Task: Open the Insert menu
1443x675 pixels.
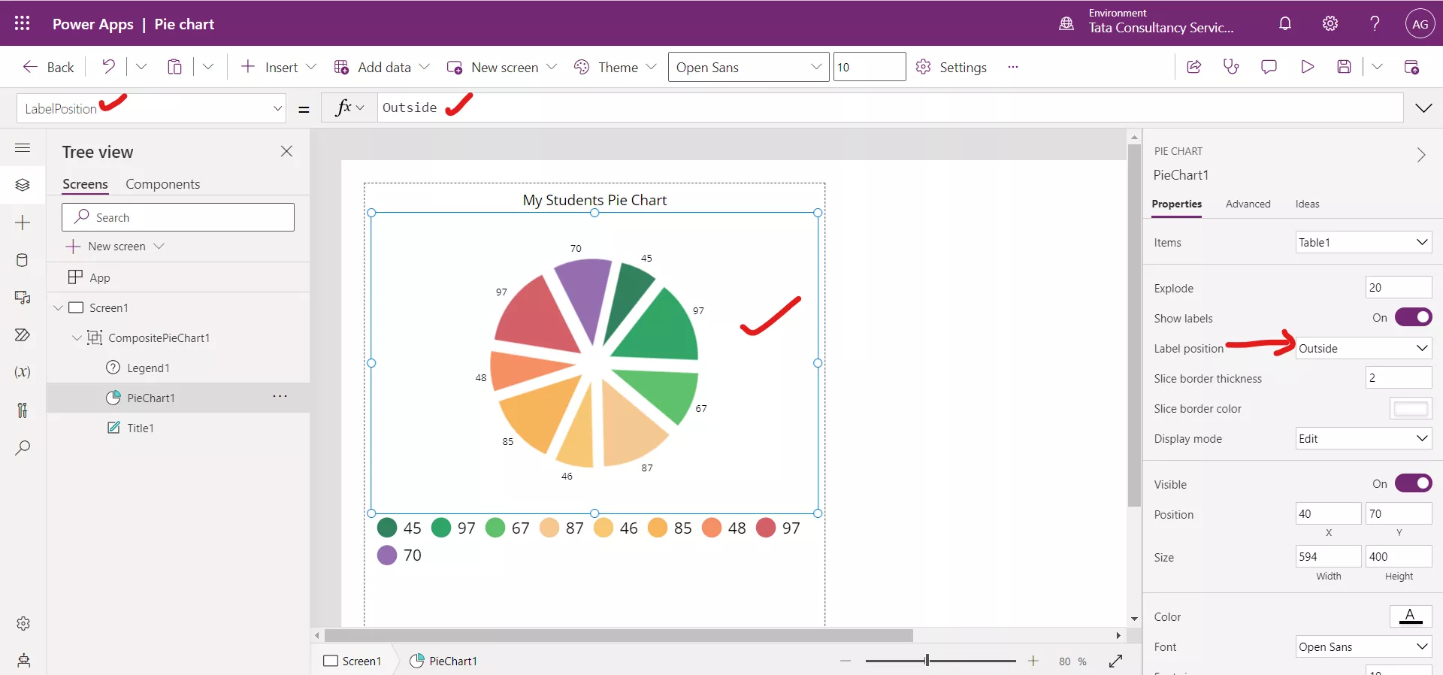Action: (278, 67)
